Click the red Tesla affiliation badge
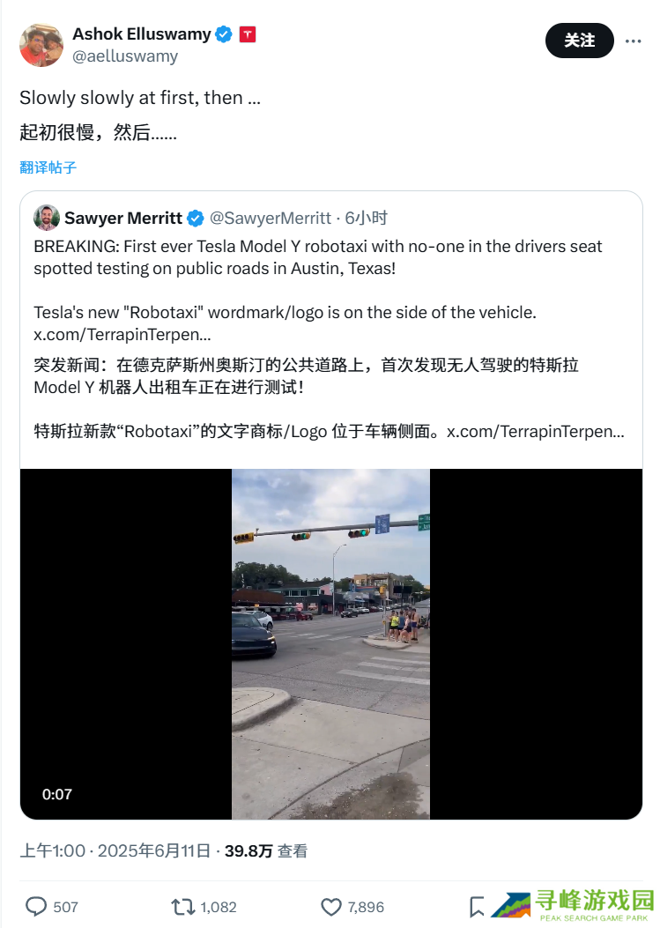 [248, 34]
